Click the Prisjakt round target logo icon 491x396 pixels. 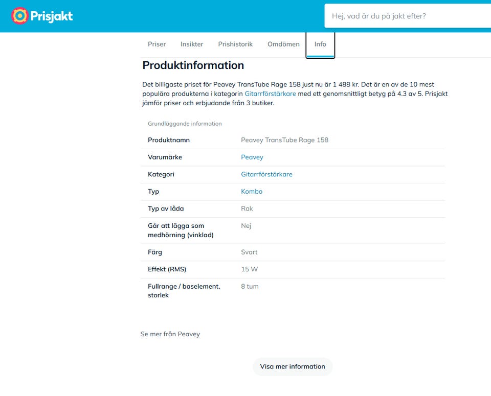coord(20,16)
